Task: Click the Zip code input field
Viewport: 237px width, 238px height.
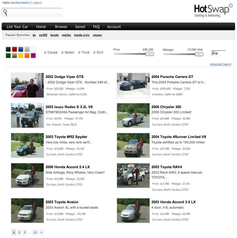Action: (x=219, y=53)
